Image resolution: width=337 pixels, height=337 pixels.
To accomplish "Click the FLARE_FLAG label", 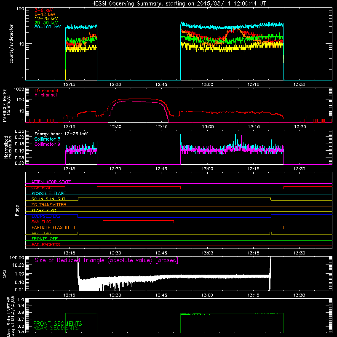I will click(x=44, y=210).
